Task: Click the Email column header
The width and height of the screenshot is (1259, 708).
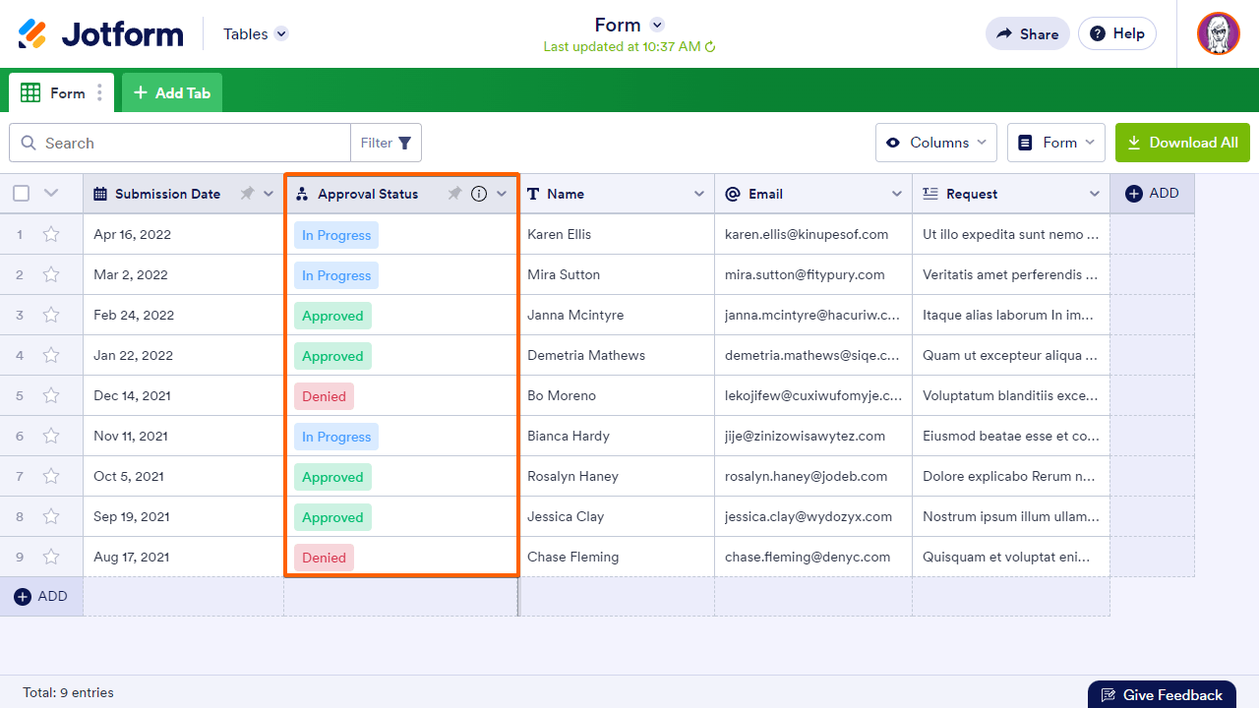Action: point(813,194)
